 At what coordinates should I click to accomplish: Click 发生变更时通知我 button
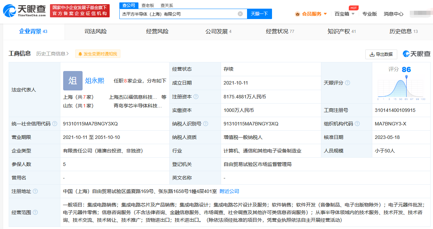(98, 54)
